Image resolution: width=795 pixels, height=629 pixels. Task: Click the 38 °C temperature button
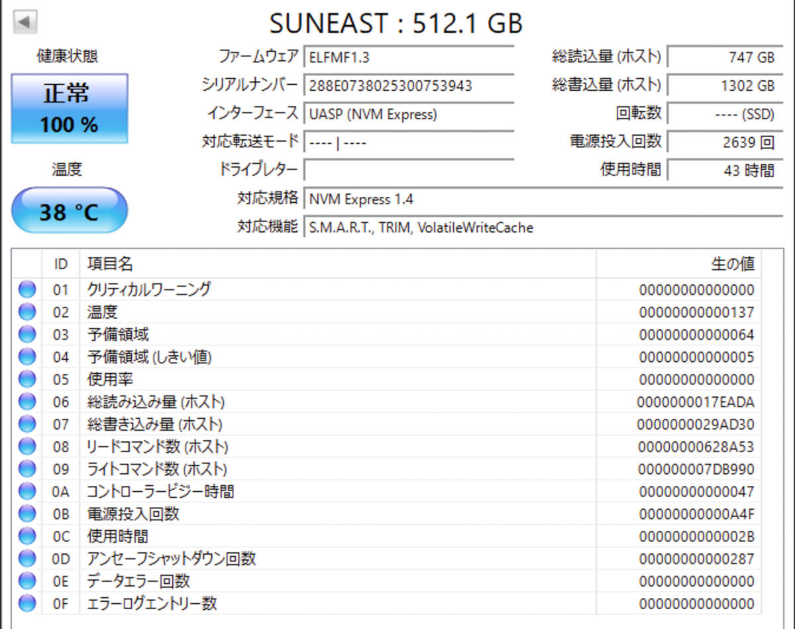pos(70,211)
